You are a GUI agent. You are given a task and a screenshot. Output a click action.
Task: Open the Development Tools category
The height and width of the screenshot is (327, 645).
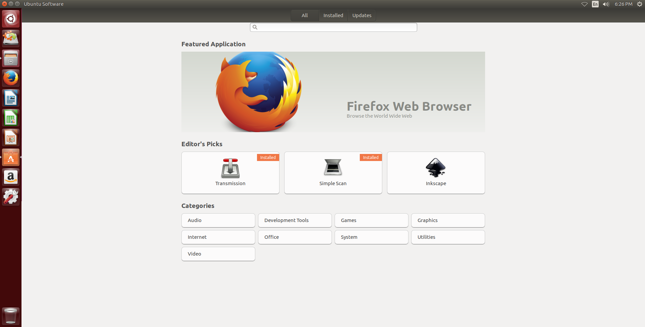point(295,220)
